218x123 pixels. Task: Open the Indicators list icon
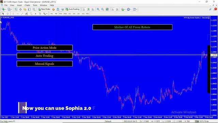(122, 9)
